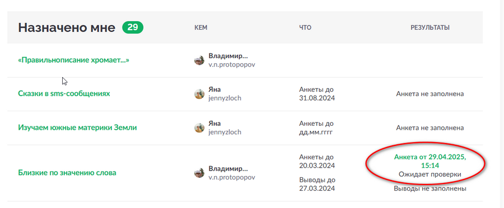Open «Правильнописание хромает...» assignment link
The image size is (504, 208).
point(73,60)
